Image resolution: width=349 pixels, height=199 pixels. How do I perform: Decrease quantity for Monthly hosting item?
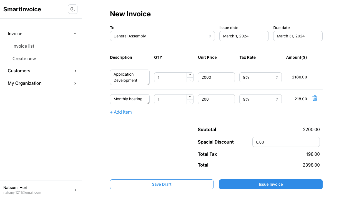tap(190, 102)
